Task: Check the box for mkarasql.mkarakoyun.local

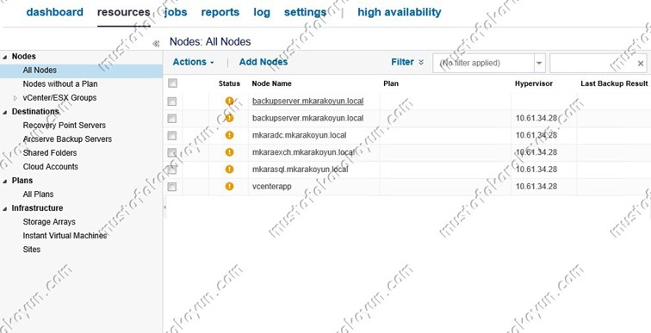Action: [172, 170]
